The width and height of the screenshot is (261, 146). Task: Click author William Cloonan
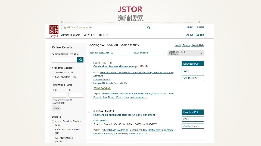101,79
